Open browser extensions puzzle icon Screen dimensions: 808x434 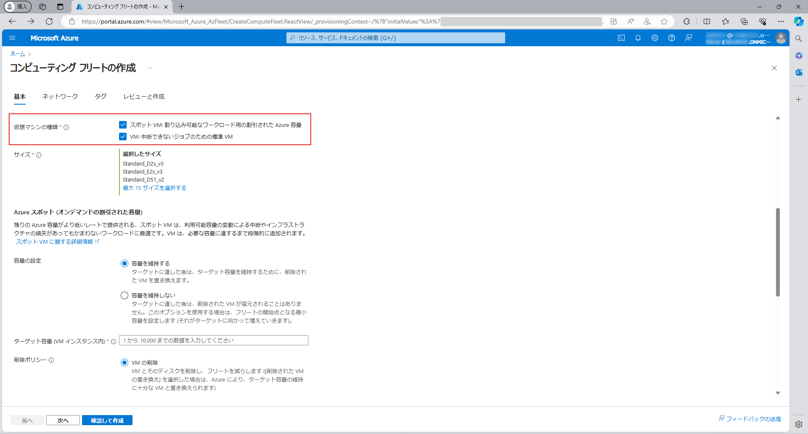coord(686,21)
